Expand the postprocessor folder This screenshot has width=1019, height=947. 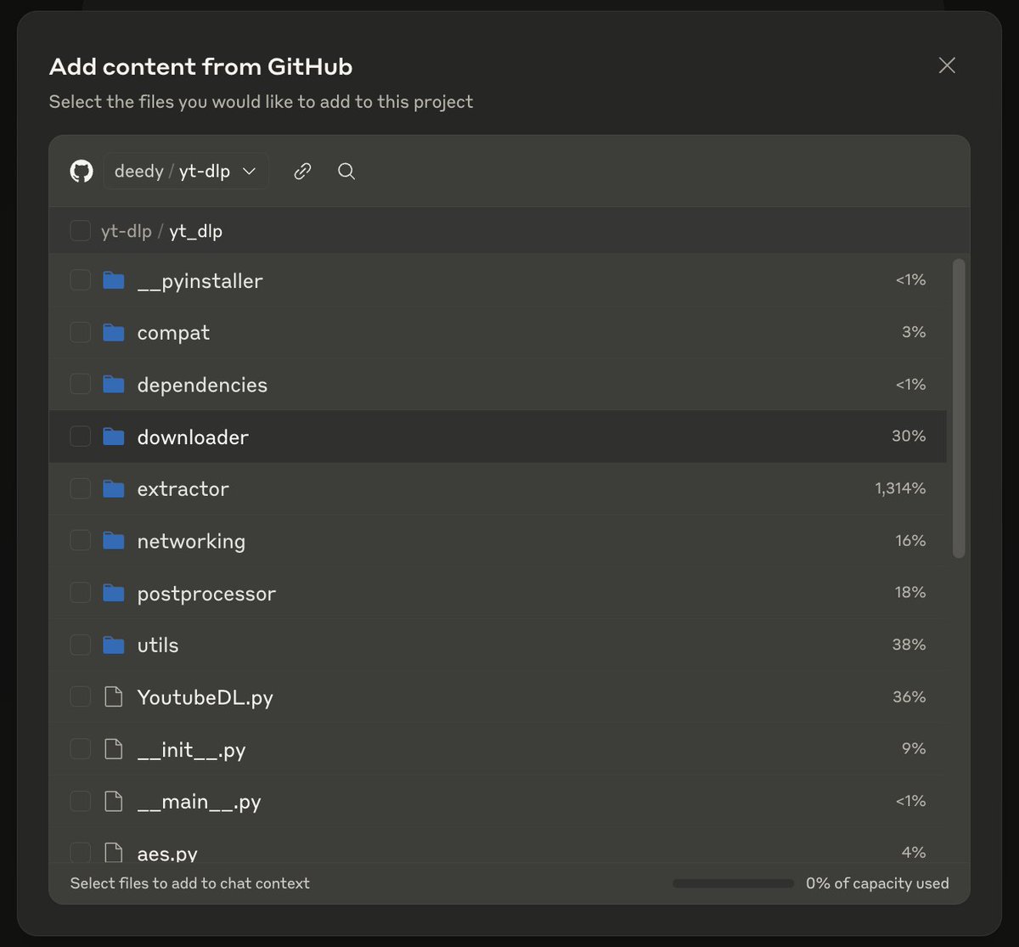[x=206, y=594]
